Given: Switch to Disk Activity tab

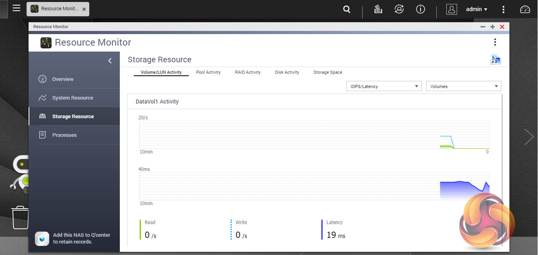Looking at the screenshot, I should [x=287, y=72].
